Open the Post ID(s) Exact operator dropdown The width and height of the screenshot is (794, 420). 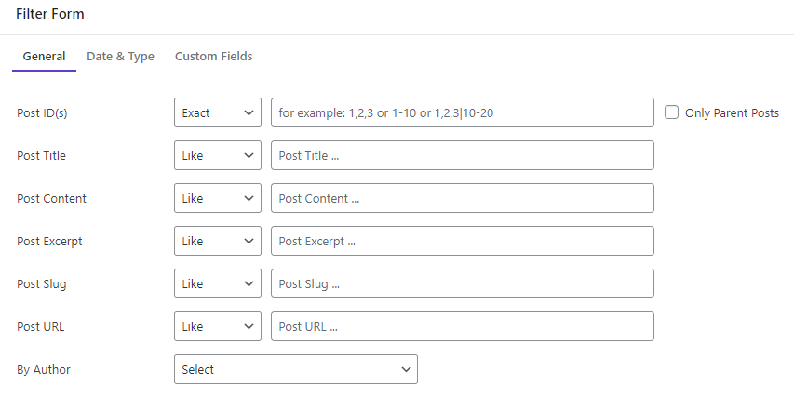point(218,112)
